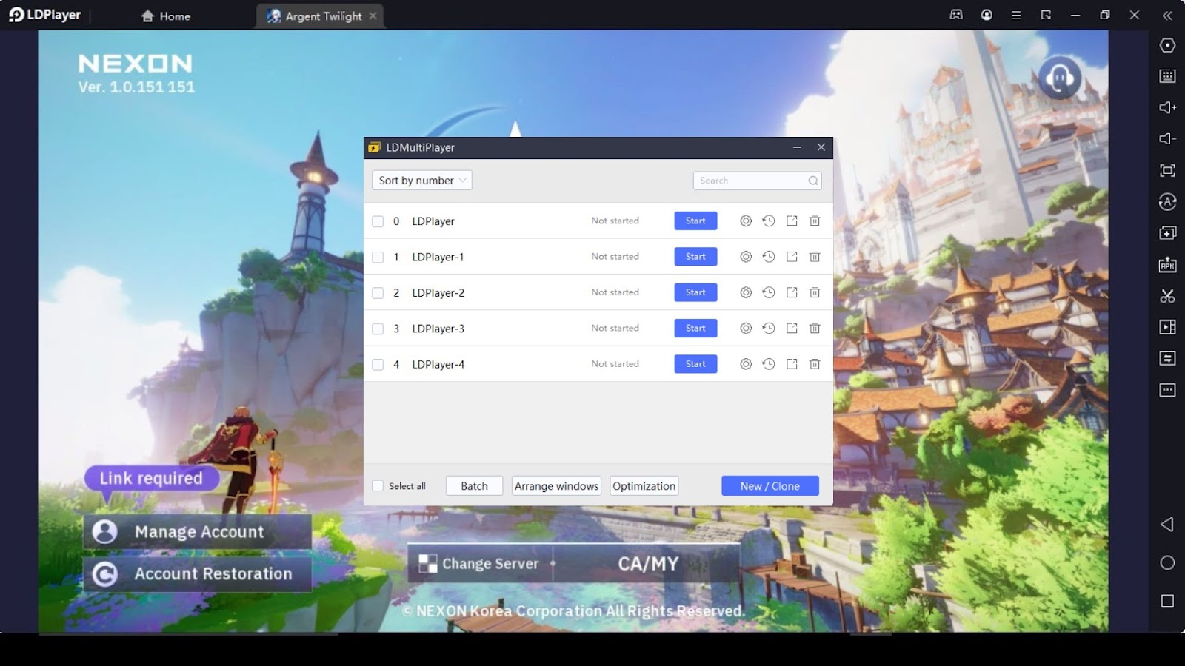Open the Optimization button
The height and width of the screenshot is (666, 1185).
(644, 486)
